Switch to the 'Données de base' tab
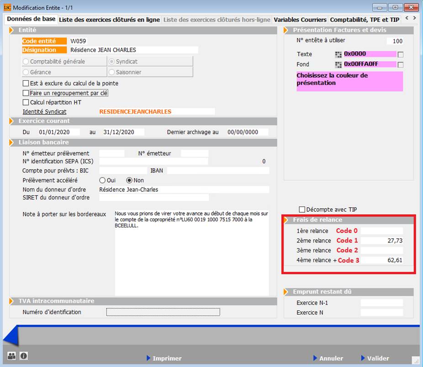Screen dimensions: 423x367 tap(31, 19)
